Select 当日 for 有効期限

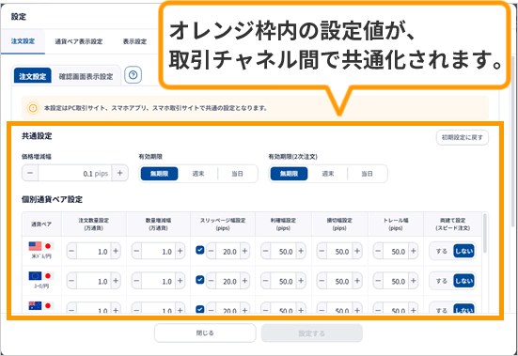pyautogui.click(x=237, y=174)
